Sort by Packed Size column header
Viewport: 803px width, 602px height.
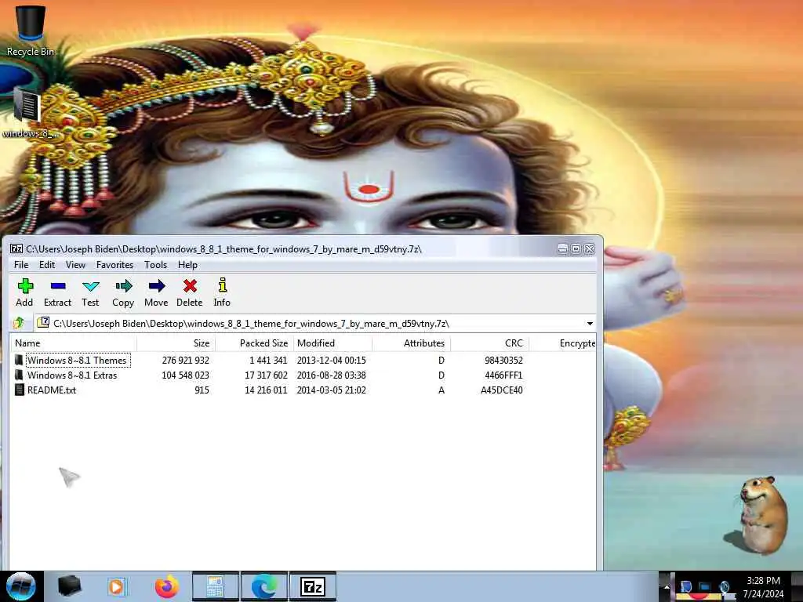255,343
